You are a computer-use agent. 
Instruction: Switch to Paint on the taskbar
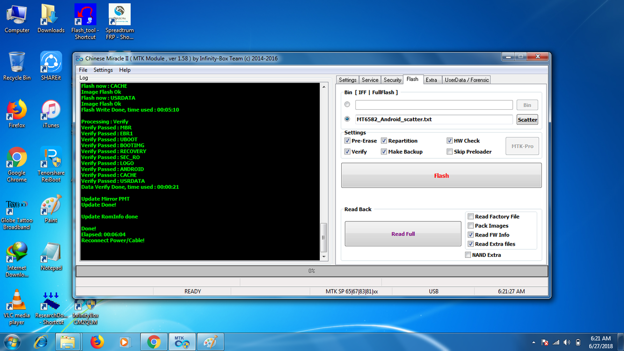click(211, 342)
